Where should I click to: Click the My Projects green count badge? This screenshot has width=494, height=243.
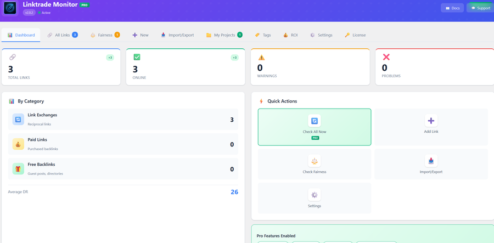click(240, 35)
